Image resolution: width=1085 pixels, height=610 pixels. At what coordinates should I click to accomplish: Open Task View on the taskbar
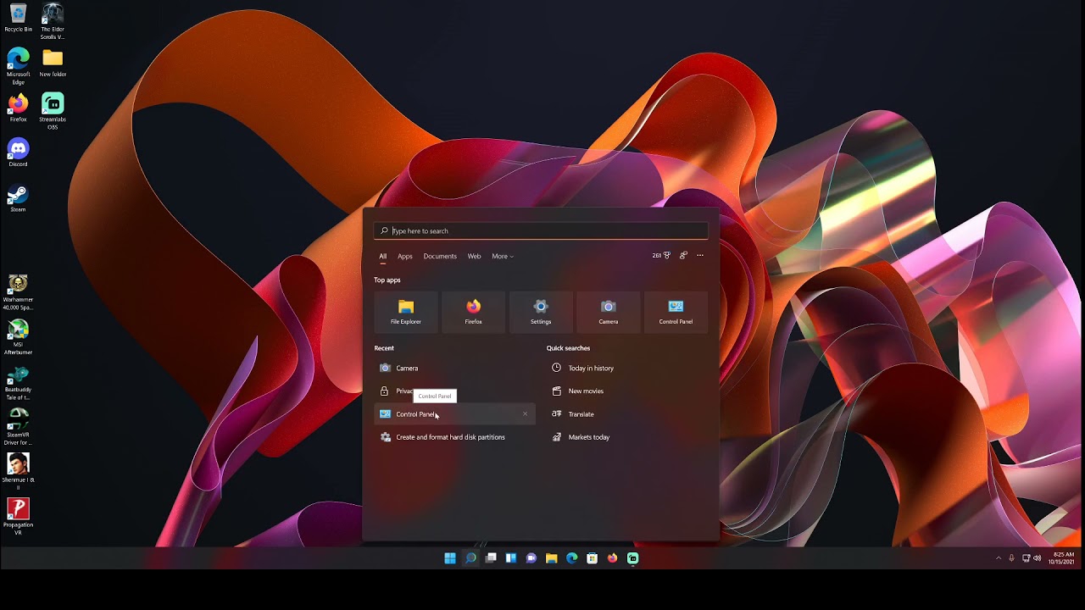coord(491,558)
